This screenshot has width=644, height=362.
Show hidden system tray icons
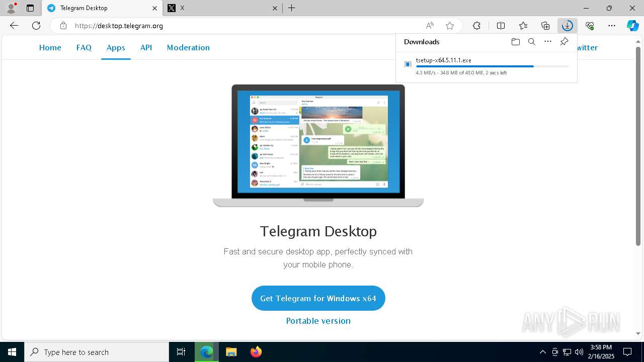coord(542,352)
